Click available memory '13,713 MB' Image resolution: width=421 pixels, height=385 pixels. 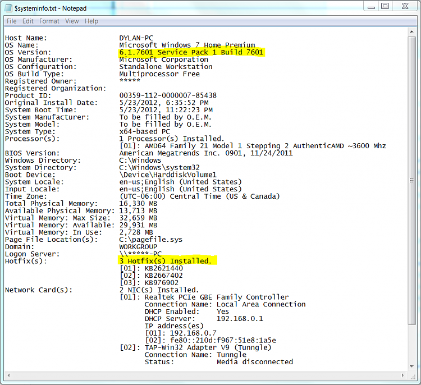(x=138, y=211)
